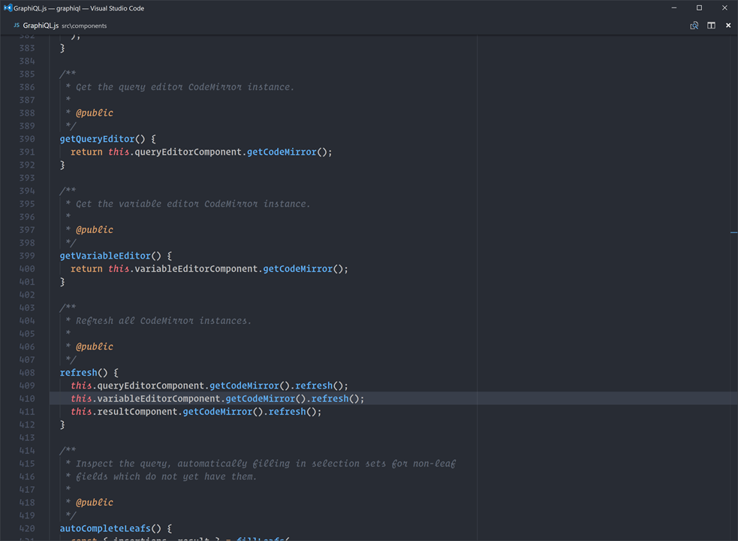
Task: Click variableEditorComponent on highlighted line 410
Action: click(x=158, y=399)
